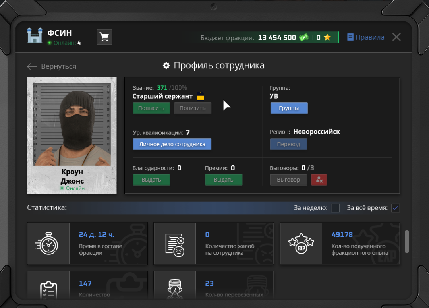
Task: Click the Новороссийск region name
Action: [317, 132]
